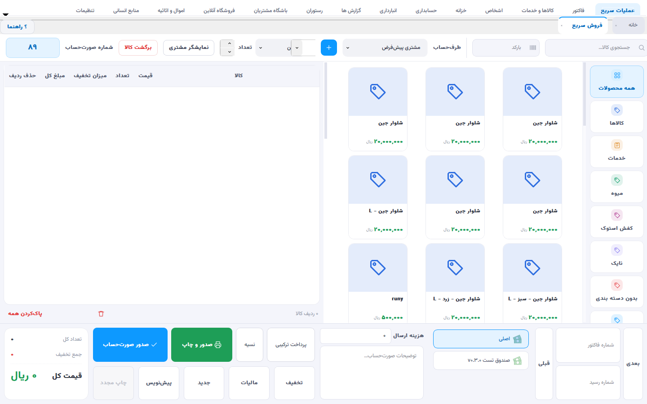Select the اصلی cash register option
This screenshot has height=404, width=647.
coord(481,339)
